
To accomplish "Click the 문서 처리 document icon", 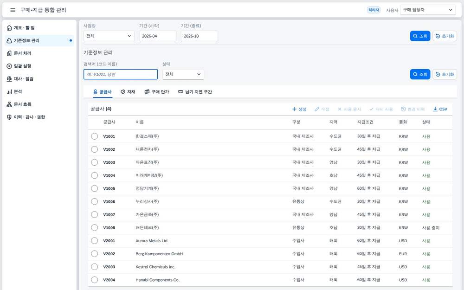I will (9, 53).
